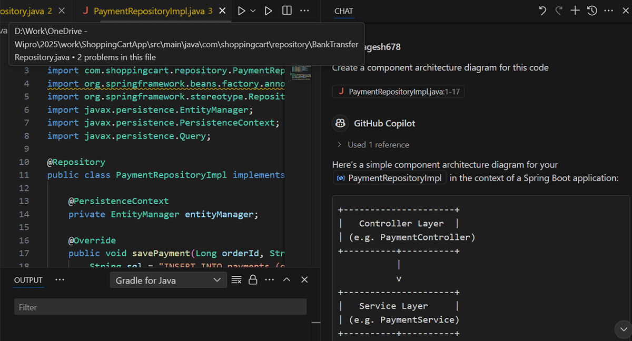Click the output Filter text field
This screenshot has height=341, width=632.
coord(160,307)
